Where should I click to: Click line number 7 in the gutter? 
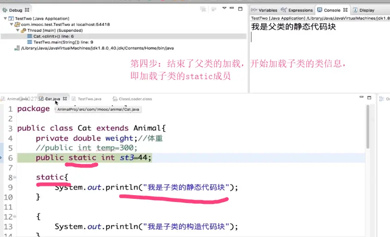[10, 168]
